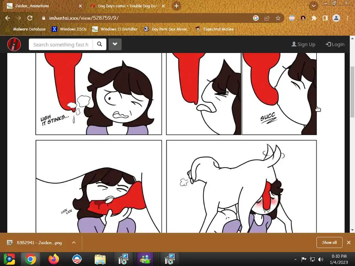Click the scrollbar down arrow
This screenshot has height=266, width=355.
352,230
